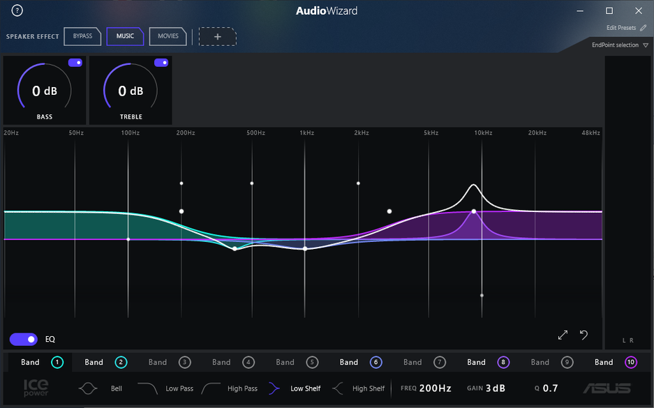The height and width of the screenshot is (408, 654).
Task: Toggle the BASS enhancement switch
Action: (75, 63)
